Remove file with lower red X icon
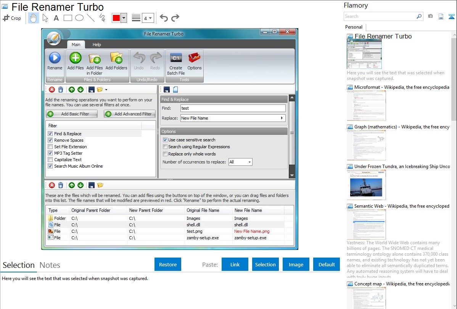The height and width of the screenshot is (309, 457). pos(52,185)
